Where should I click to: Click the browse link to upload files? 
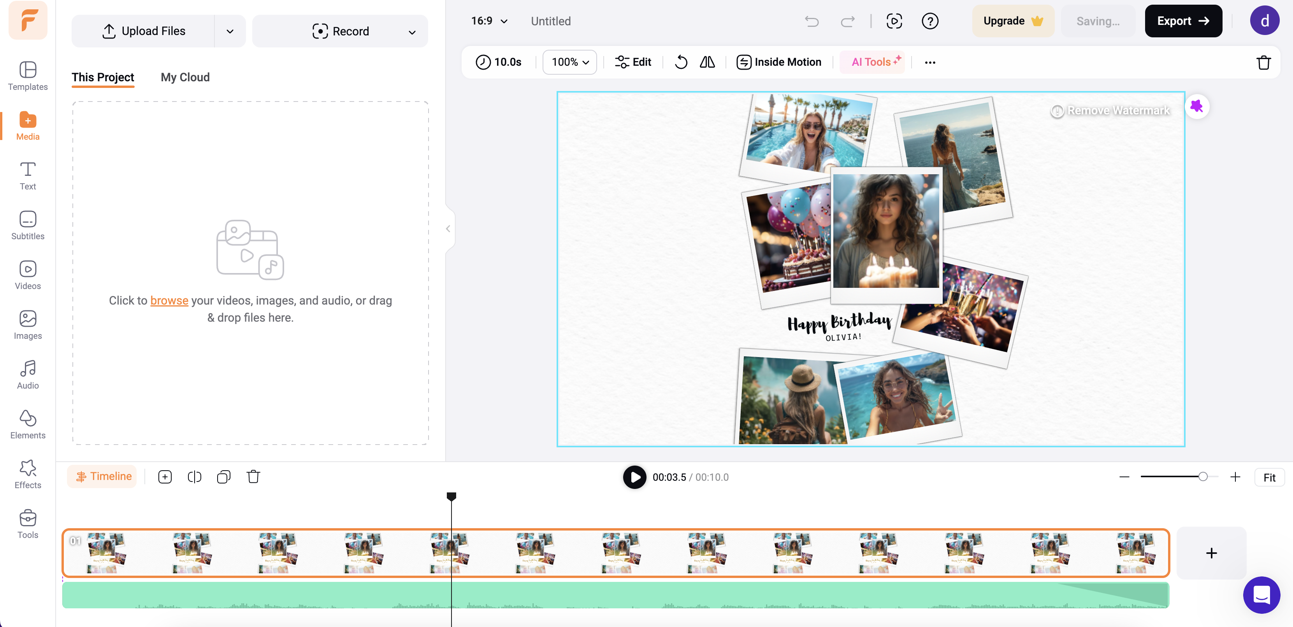(x=169, y=300)
